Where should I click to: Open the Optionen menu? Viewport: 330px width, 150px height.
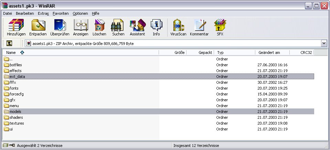[x=80, y=13]
